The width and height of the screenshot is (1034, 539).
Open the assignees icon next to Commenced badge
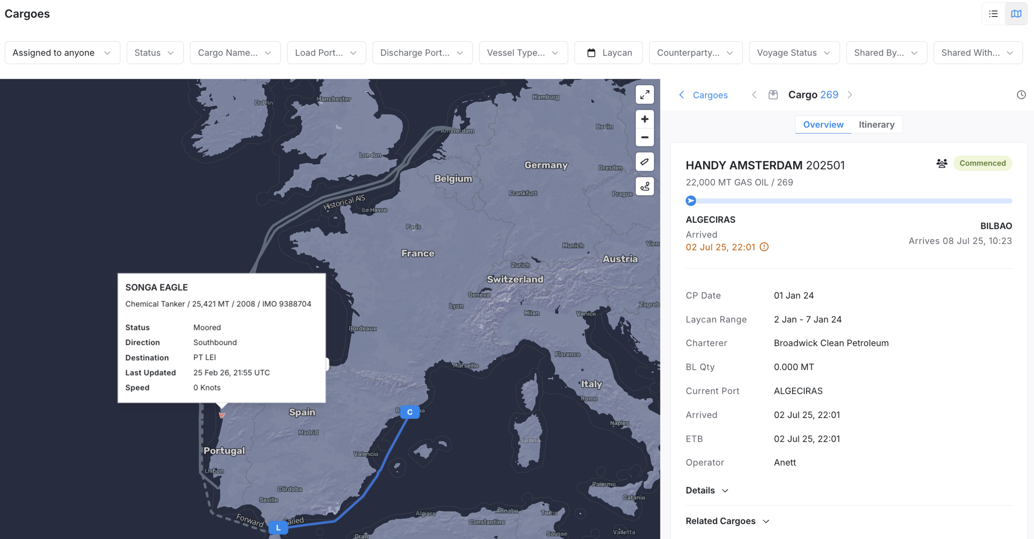coord(942,163)
